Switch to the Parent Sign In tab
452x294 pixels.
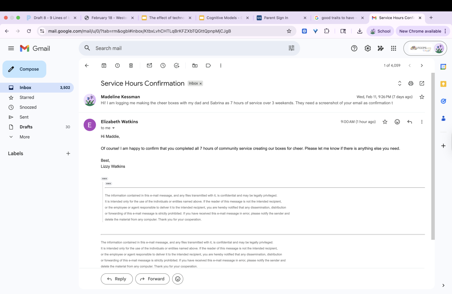pyautogui.click(x=281, y=18)
